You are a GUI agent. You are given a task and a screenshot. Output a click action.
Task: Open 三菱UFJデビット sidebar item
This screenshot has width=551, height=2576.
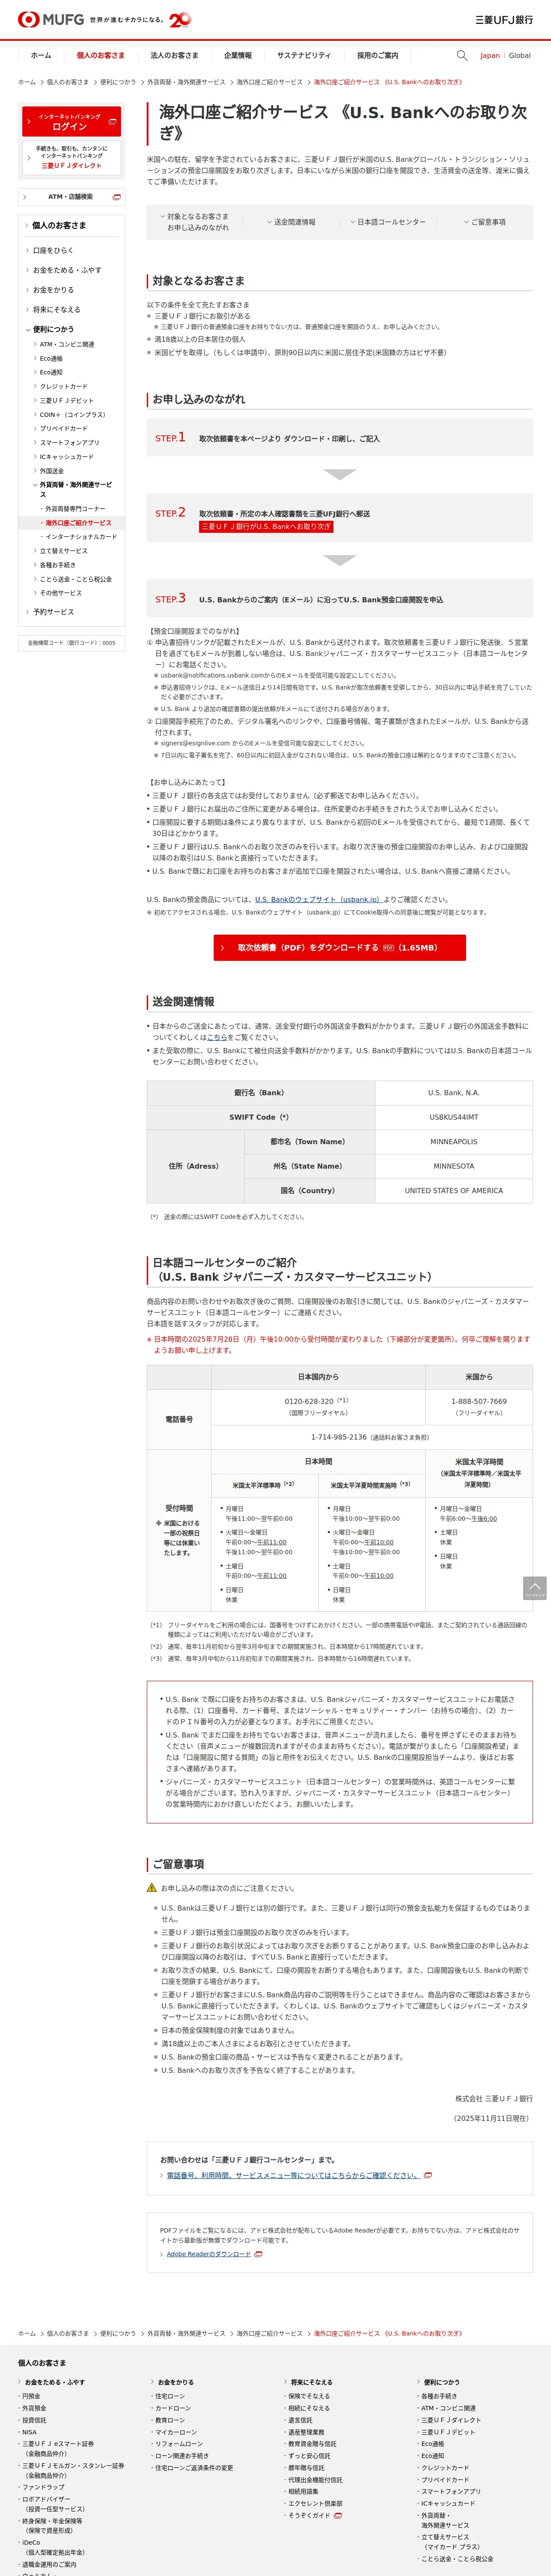pyautogui.click(x=66, y=400)
